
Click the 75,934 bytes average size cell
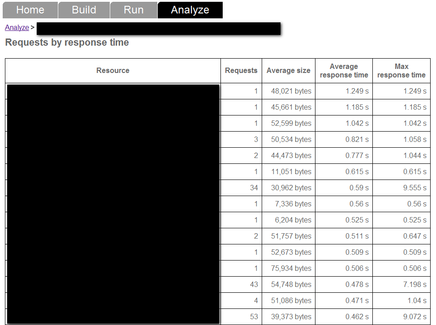click(291, 269)
